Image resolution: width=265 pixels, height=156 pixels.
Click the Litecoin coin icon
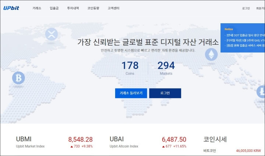coord(261,92)
